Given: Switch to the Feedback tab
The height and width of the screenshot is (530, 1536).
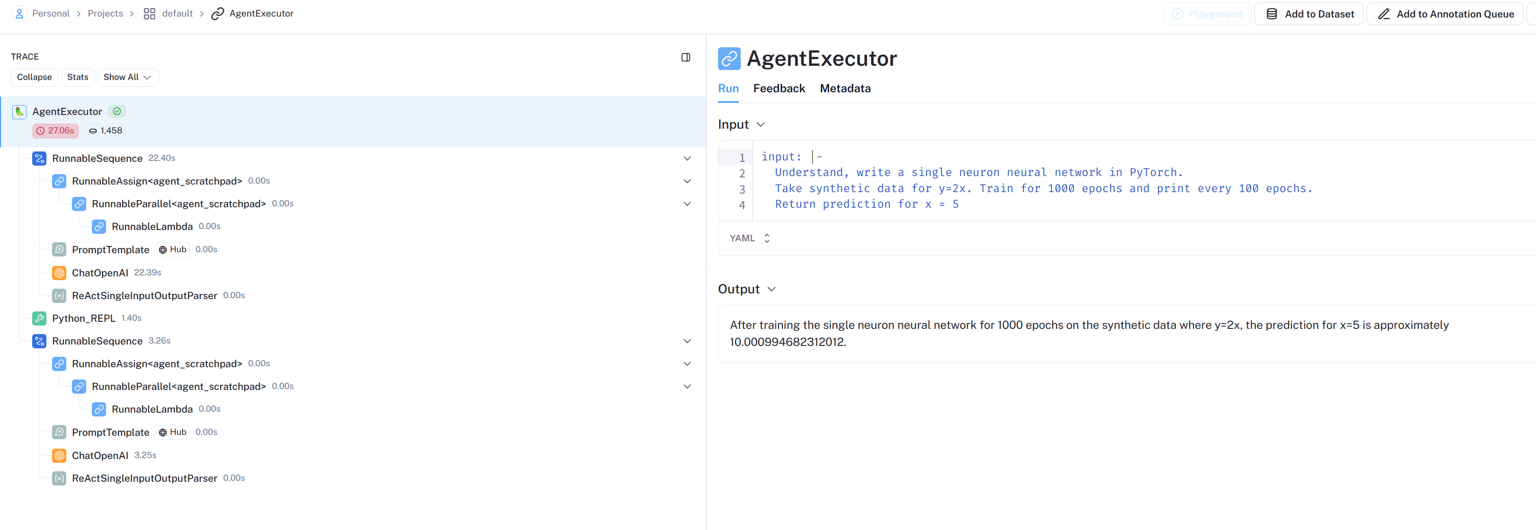Looking at the screenshot, I should click(779, 88).
